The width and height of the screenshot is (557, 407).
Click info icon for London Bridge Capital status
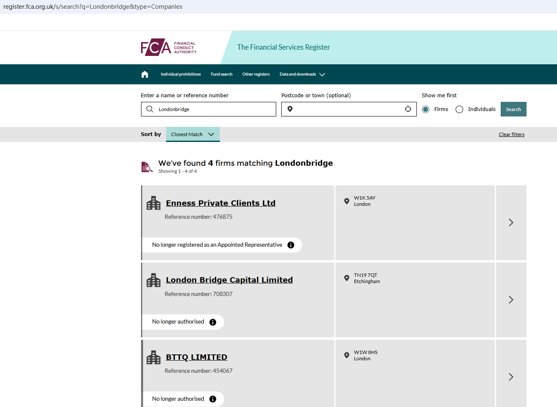[213, 322]
